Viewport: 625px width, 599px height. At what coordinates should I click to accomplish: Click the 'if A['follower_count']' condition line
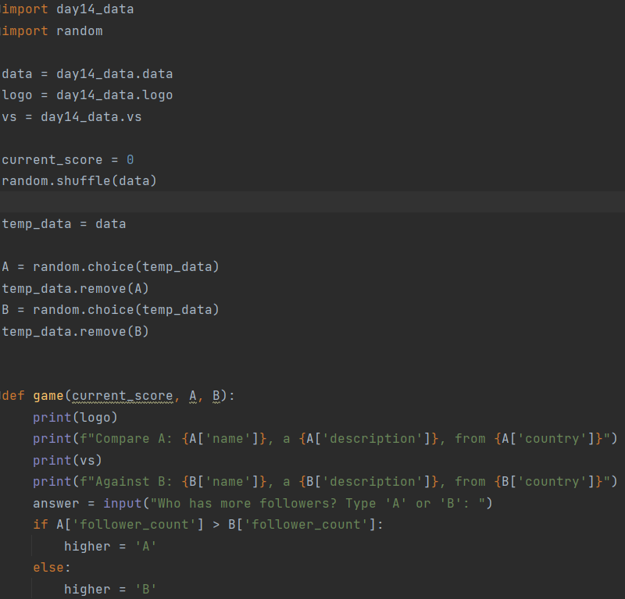tap(208, 525)
